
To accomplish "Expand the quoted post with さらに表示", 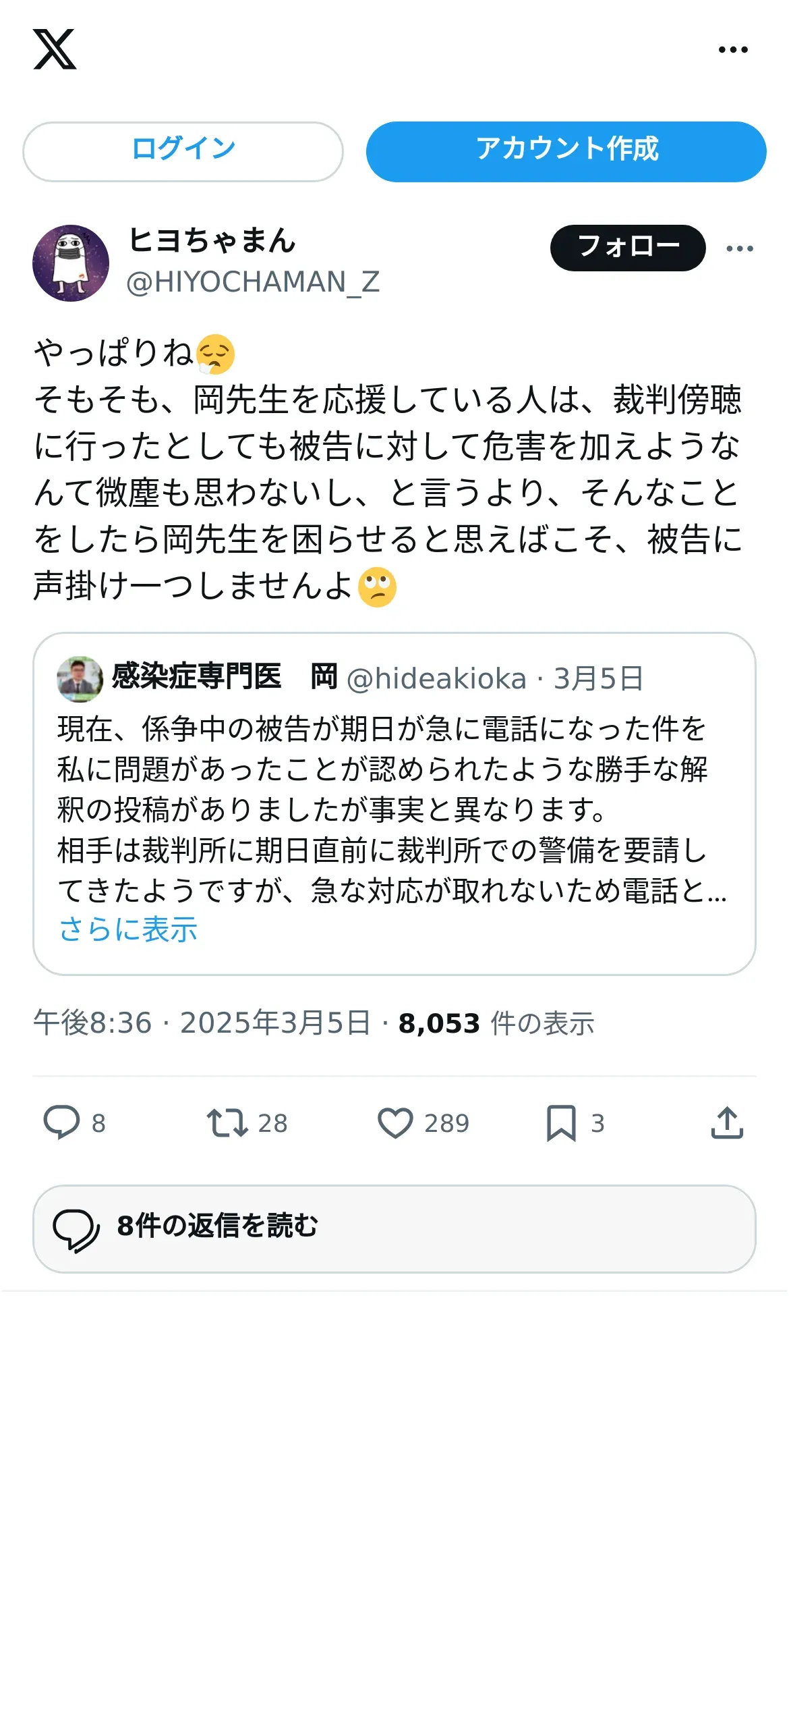I will (x=128, y=929).
